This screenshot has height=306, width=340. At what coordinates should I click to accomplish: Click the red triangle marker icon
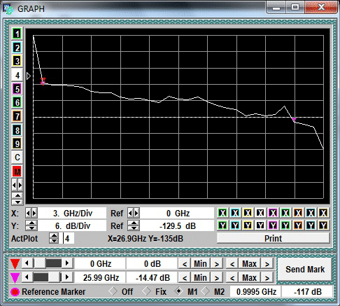15,264
